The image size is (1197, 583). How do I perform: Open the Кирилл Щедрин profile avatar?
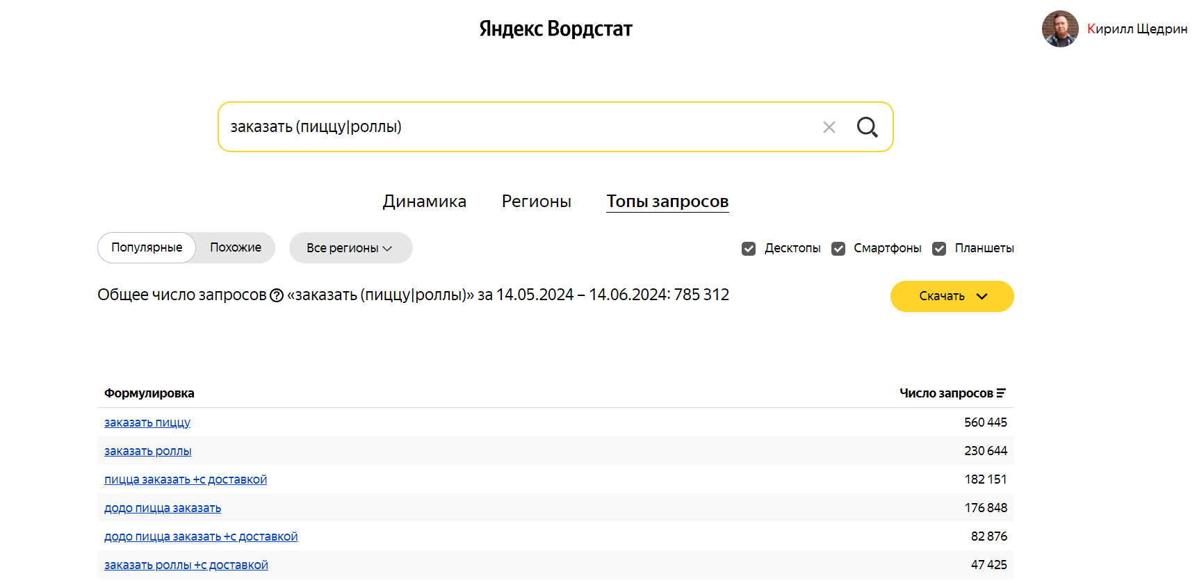pos(1060,28)
